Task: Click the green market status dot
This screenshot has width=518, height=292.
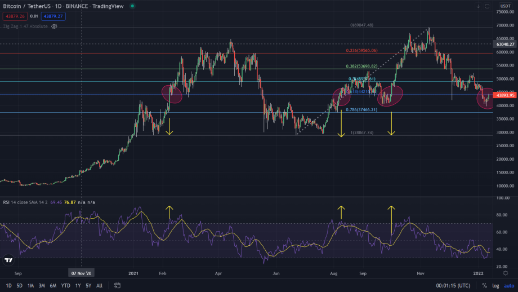Action: 132,6
